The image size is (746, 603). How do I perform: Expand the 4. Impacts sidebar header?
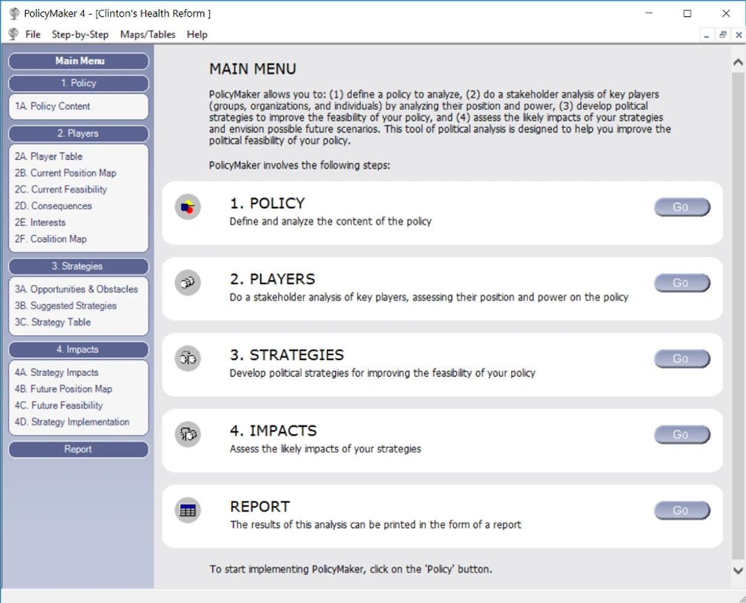tap(78, 350)
